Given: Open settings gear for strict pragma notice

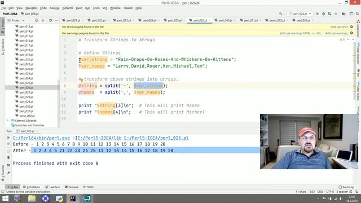Looking at the screenshot, I should (351, 27).
